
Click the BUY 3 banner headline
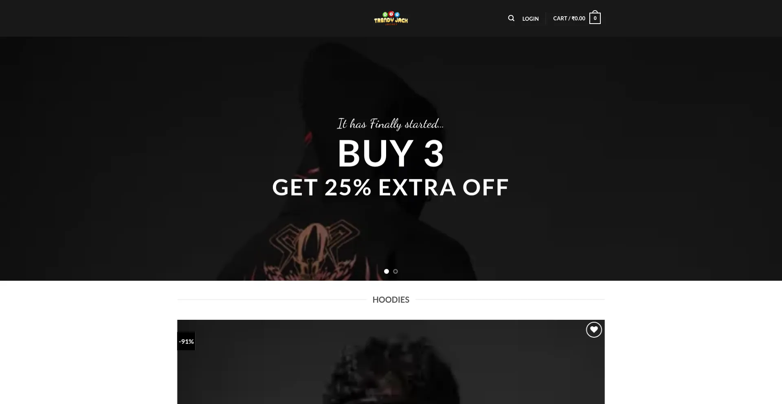pyautogui.click(x=391, y=153)
